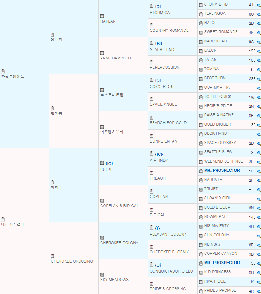Click {Q} tag above STORM CAT
The width and height of the screenshot is (261, 294).
(158, 7)
